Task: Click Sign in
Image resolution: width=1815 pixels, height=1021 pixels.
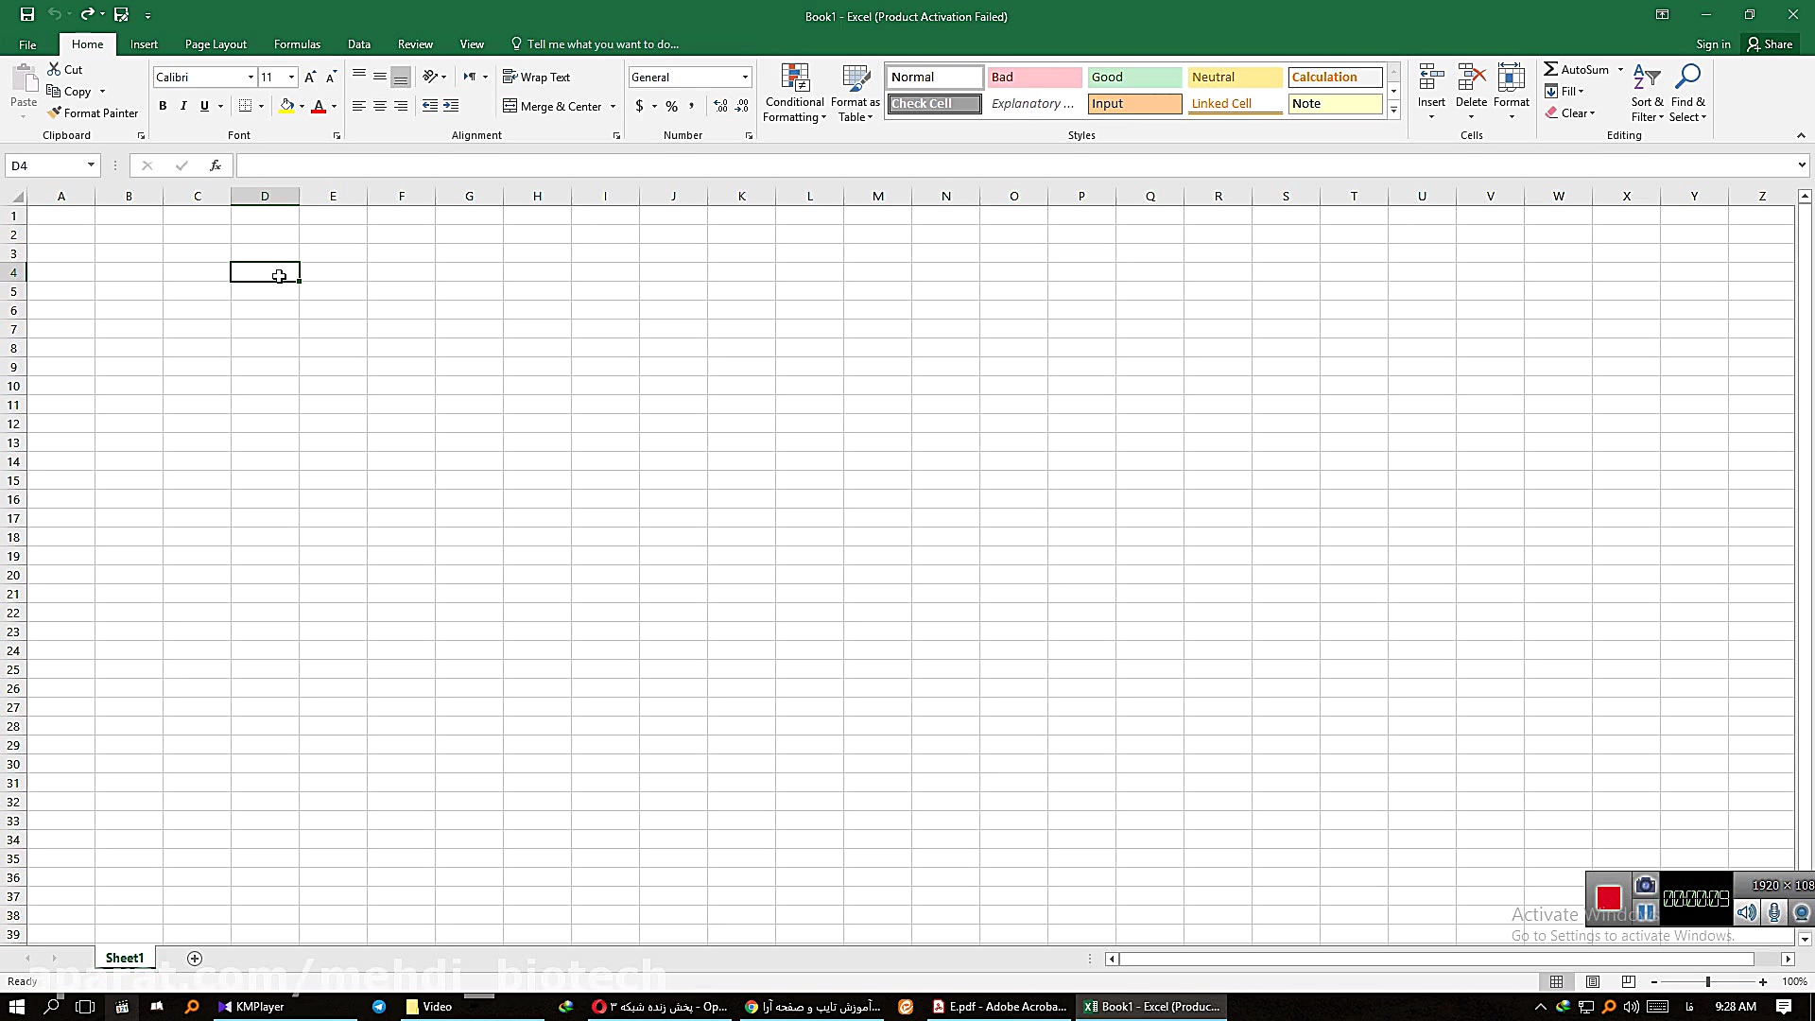Action: (x=1713, y=44)
